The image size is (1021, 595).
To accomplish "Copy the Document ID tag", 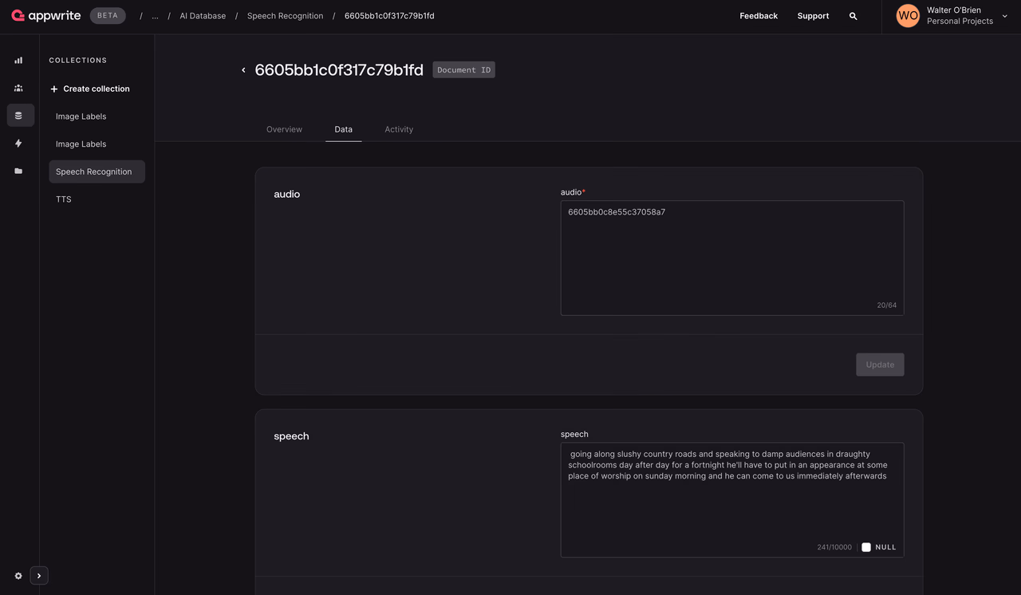I will pos(463,70).
